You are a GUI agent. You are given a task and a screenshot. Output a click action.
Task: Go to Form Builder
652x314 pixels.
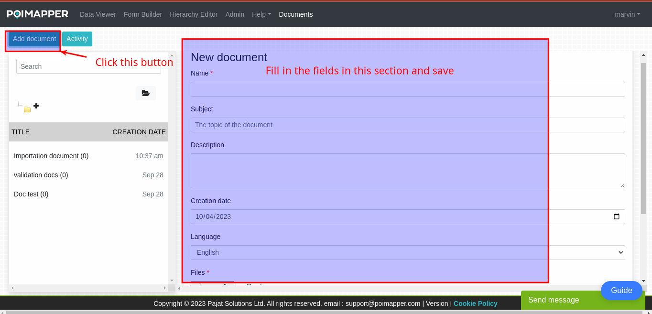pos(143,14)
